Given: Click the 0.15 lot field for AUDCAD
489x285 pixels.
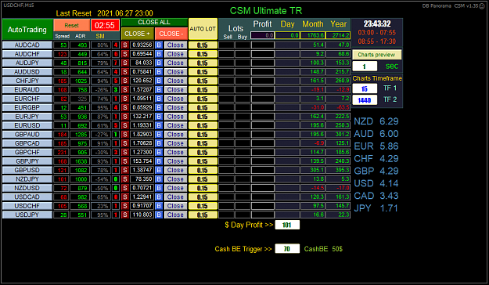Looking at the screenshot, I should [x=203, y=45].
